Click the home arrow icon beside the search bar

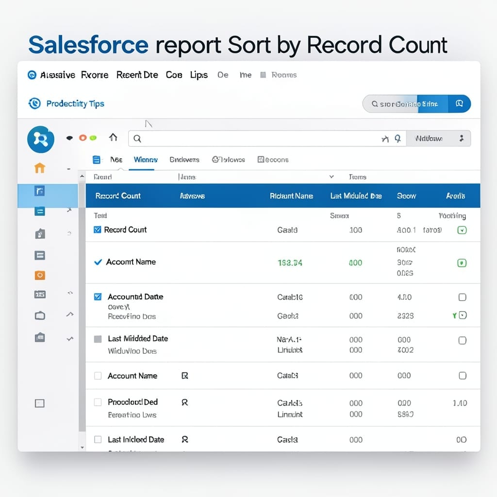click(113, 137)
